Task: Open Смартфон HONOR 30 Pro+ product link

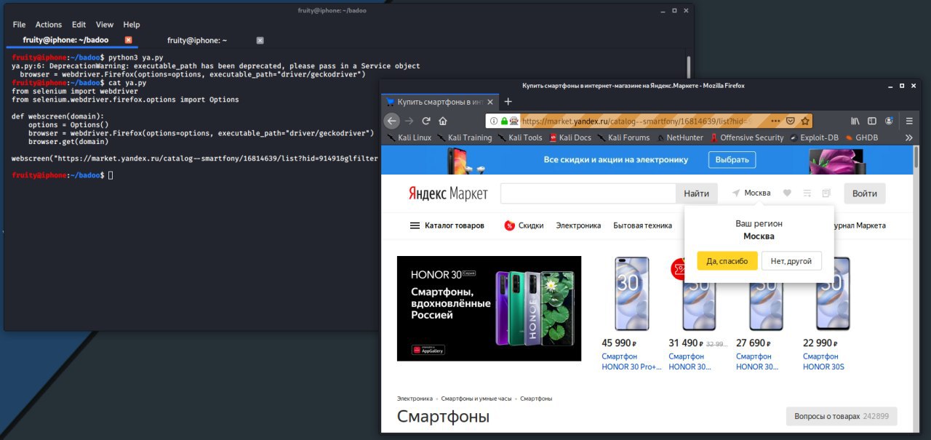Action: (x=631, y=361)
